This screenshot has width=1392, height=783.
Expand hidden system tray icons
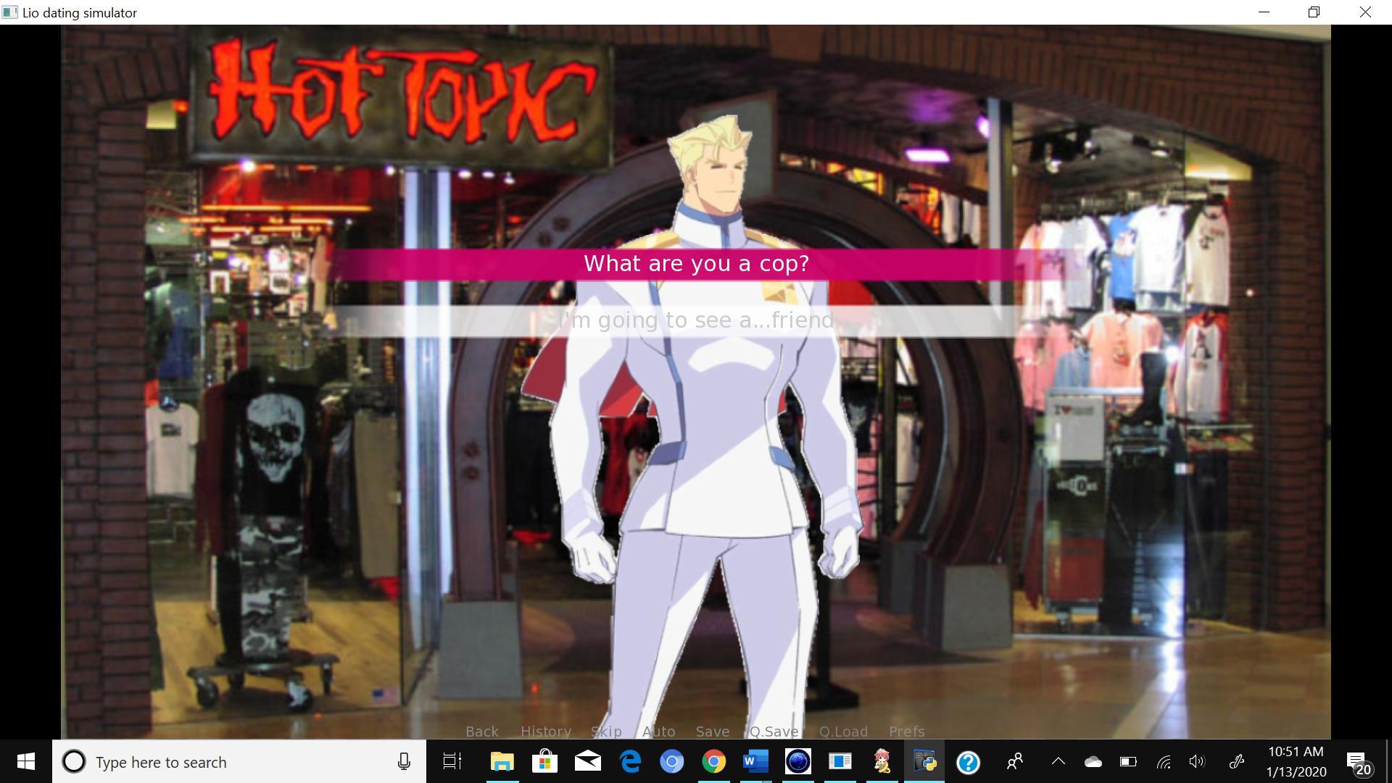click(x=1058, y=762)
